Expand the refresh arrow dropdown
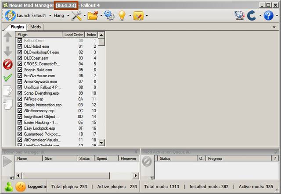 [260, 16]
